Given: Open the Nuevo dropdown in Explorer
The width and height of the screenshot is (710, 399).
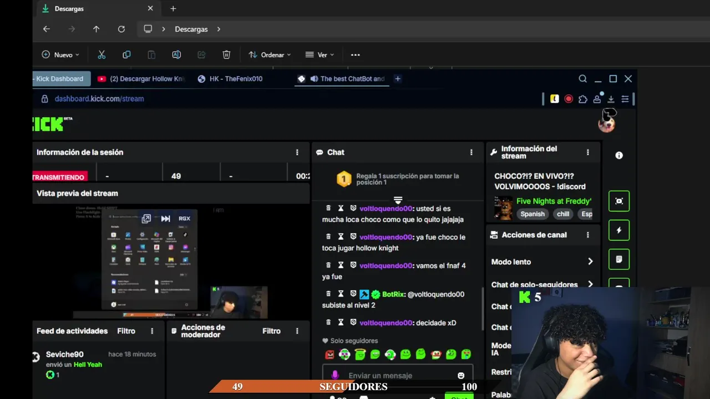Looking at the screenshot, I should tap(60, 55).
